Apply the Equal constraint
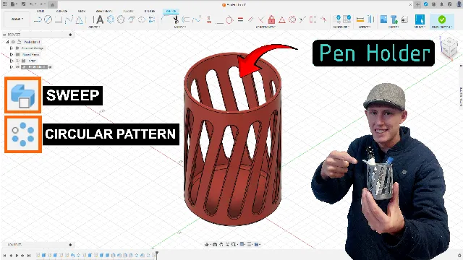 [240, 19]
